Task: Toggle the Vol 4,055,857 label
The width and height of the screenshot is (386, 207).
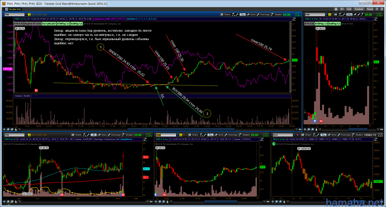Action: pos(49,24)
